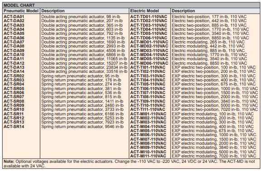Screen dimensions: 263x171
Task: Click model ACT-TD02-110VAC
Action: click(x=148, y=21)
